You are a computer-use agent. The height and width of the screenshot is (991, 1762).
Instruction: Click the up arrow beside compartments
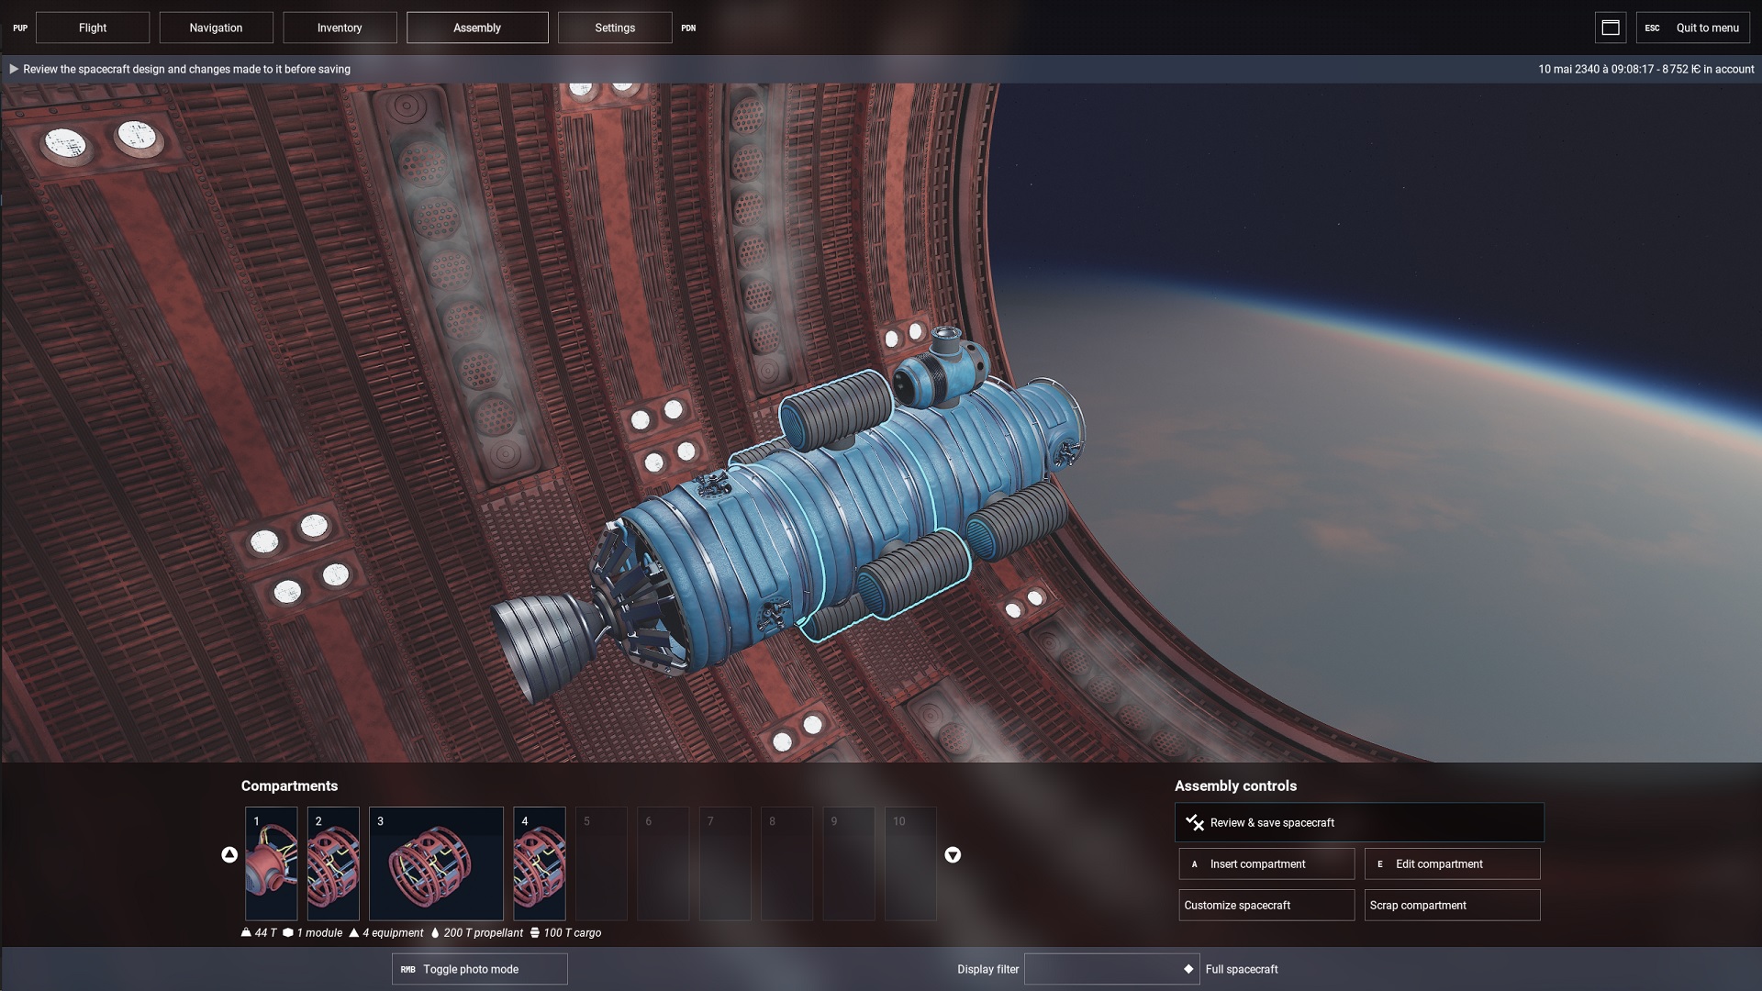[229, 854]
